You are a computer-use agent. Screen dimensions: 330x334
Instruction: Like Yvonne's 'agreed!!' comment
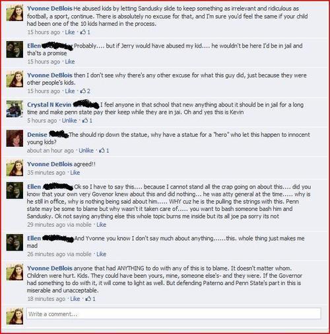pyautogui.click(x=75, y=173)
